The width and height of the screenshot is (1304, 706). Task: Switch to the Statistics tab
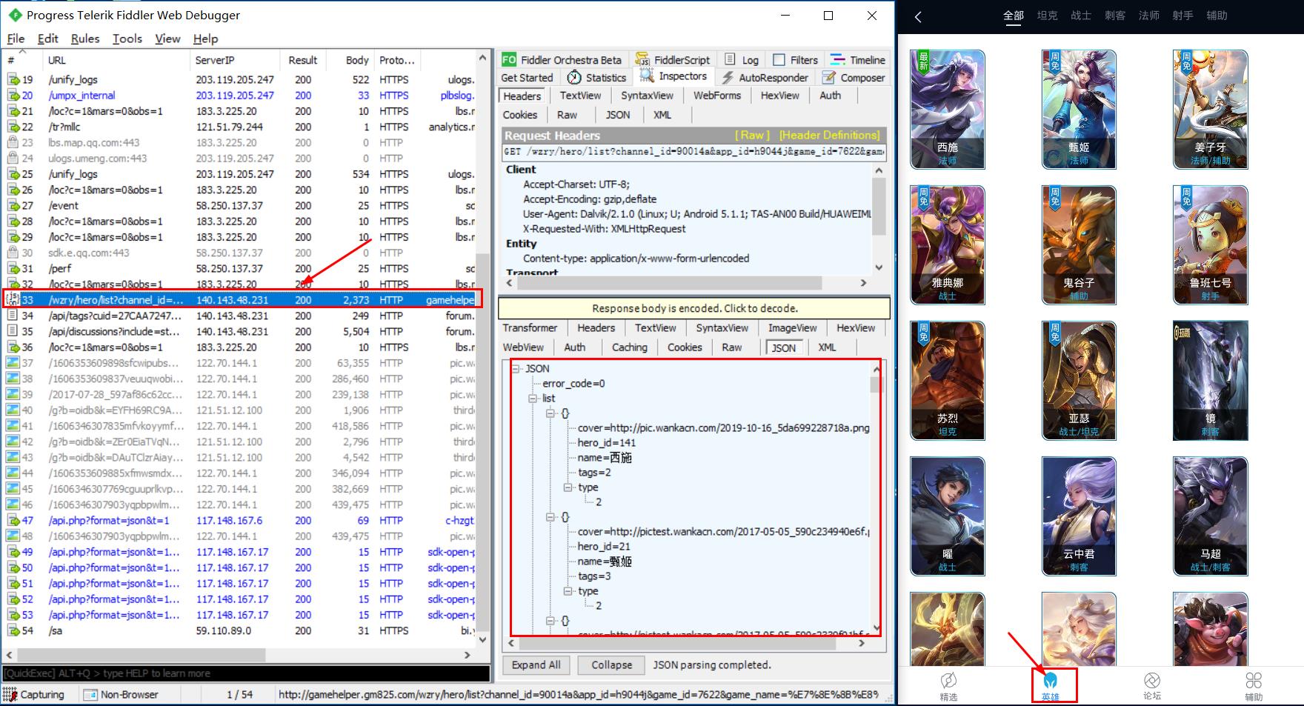596,78
